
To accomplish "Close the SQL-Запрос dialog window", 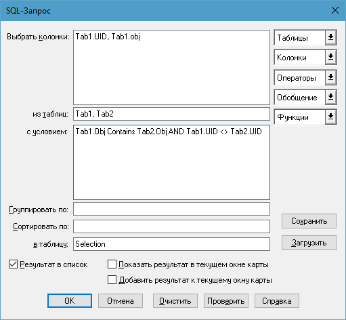I will pyautogui.click(x=335, y=10).
